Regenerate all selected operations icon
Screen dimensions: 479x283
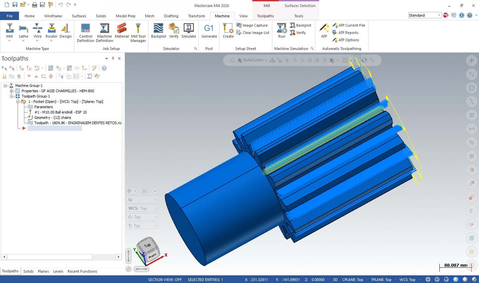click(22, 68)
